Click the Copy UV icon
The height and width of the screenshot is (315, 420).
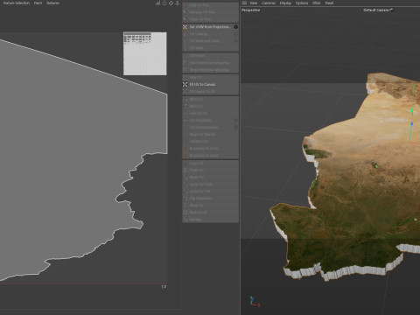[x=185, y=163]
